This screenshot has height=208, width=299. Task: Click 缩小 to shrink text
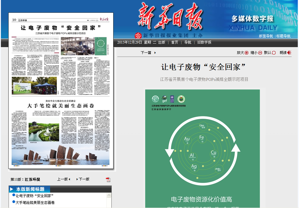point(254,53)
